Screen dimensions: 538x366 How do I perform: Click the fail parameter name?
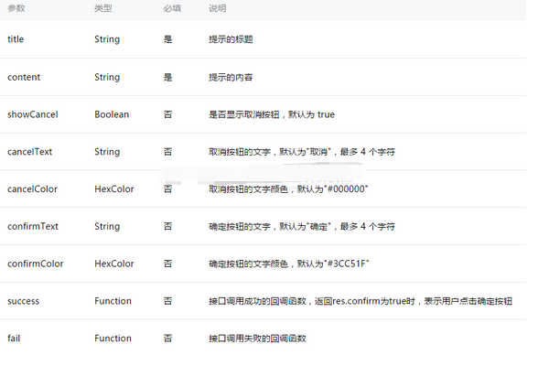pyautogui.click(x=14, y=339)
